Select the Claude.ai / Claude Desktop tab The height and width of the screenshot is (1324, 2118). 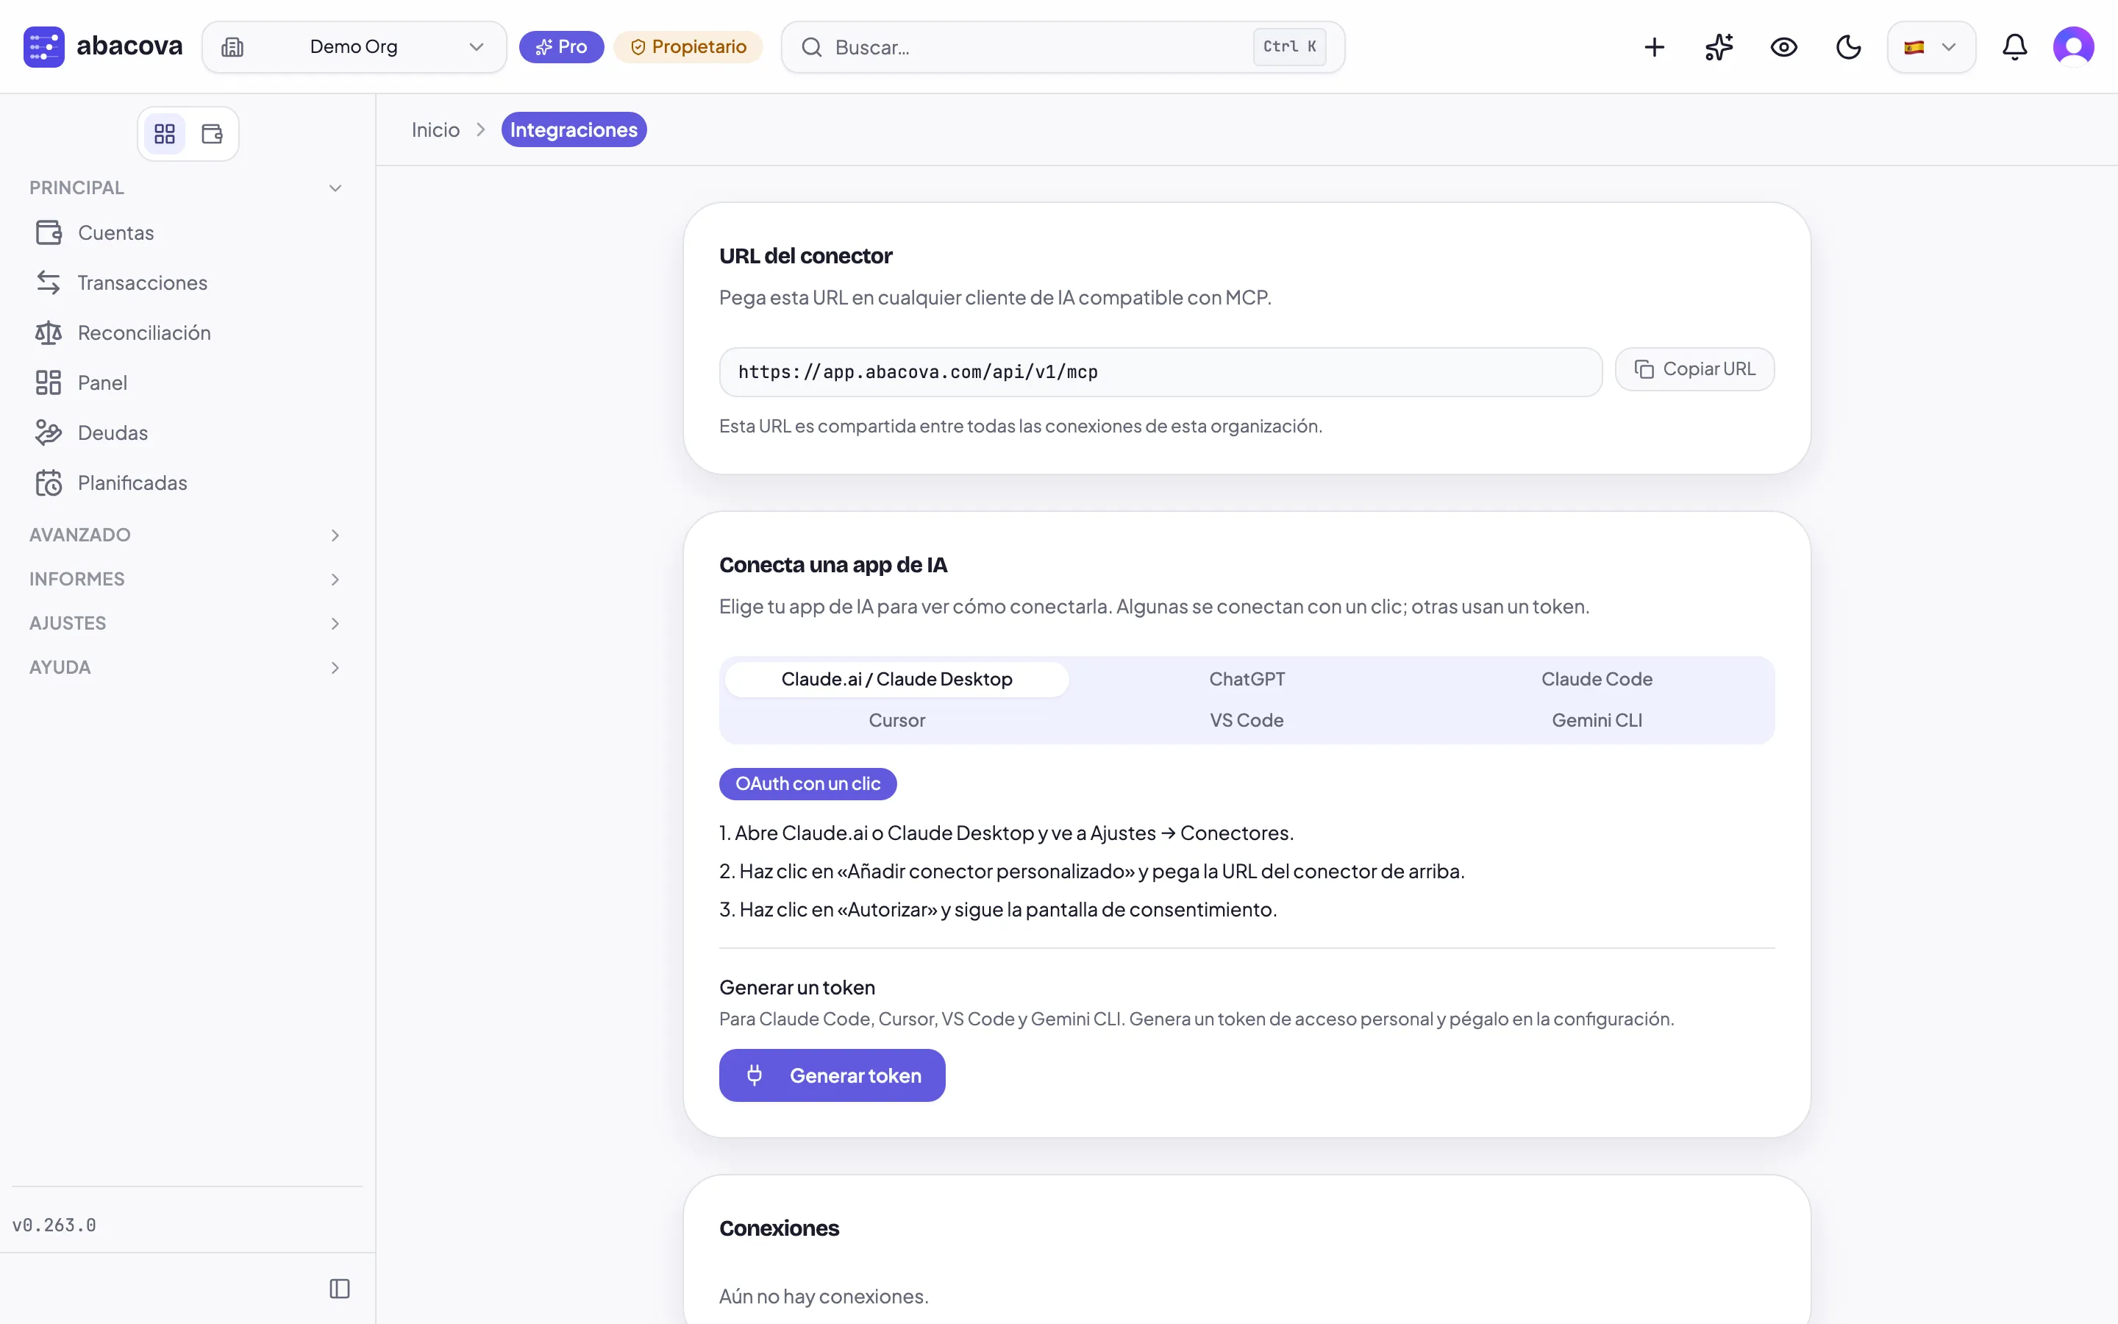pos(897,680)
